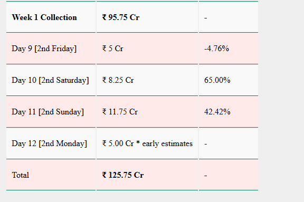Click the words 'early estimates' in Day 12 row
Image resolution: width=304 pixels, height=202 pixels.
[167, 143]
